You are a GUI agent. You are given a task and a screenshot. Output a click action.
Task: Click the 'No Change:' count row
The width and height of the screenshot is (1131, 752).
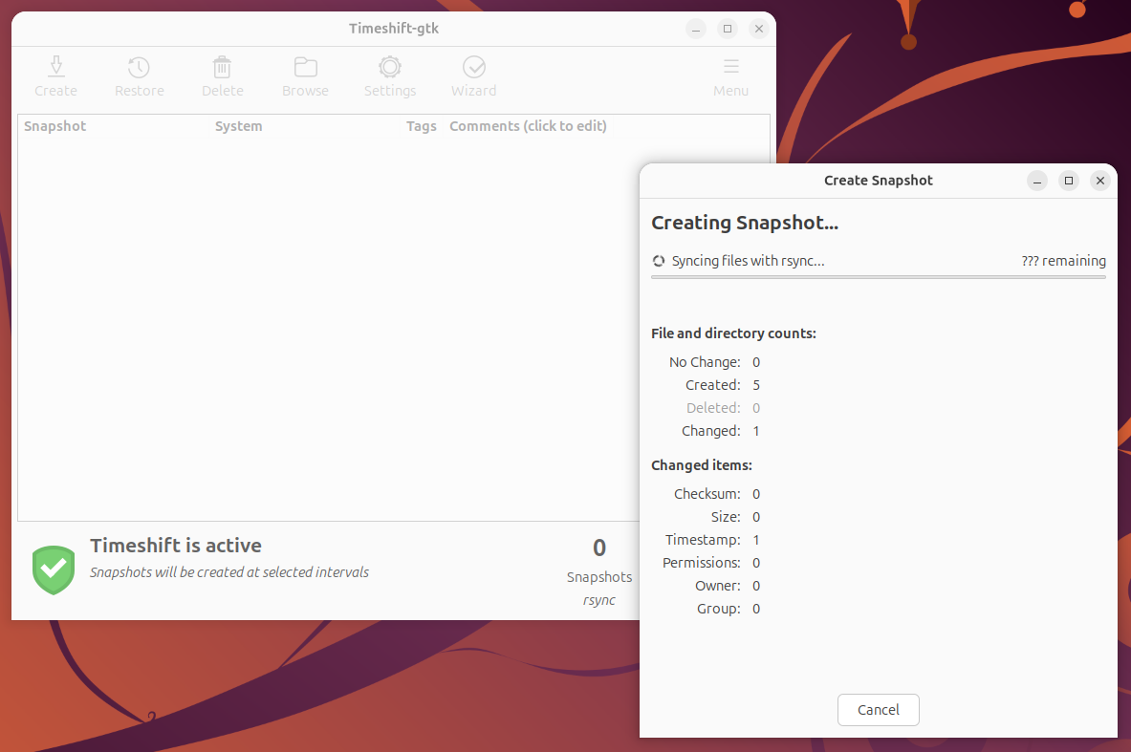(x=714, y=362)
